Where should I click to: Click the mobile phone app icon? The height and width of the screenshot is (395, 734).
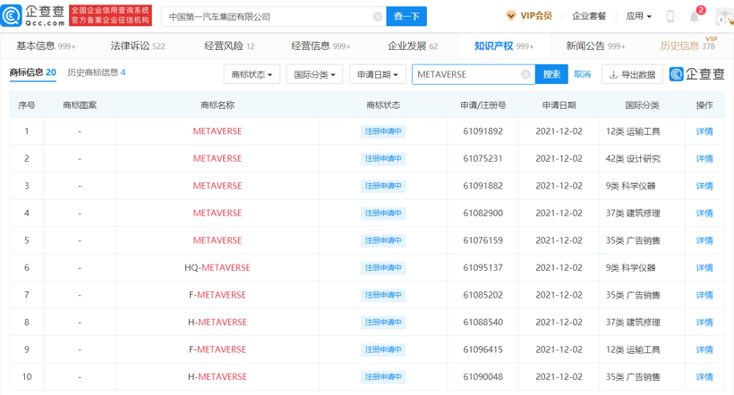pos(670,16)
